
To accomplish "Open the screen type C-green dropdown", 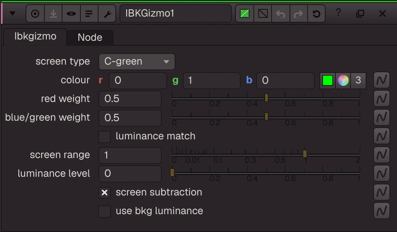I will click(x=137, y=62).
